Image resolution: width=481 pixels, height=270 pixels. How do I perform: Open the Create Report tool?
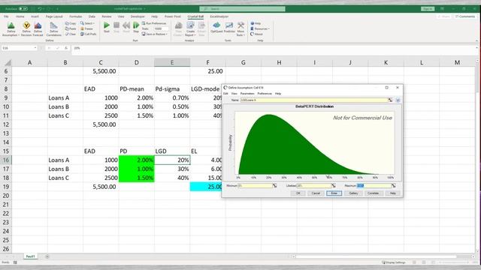pos(190,29)
